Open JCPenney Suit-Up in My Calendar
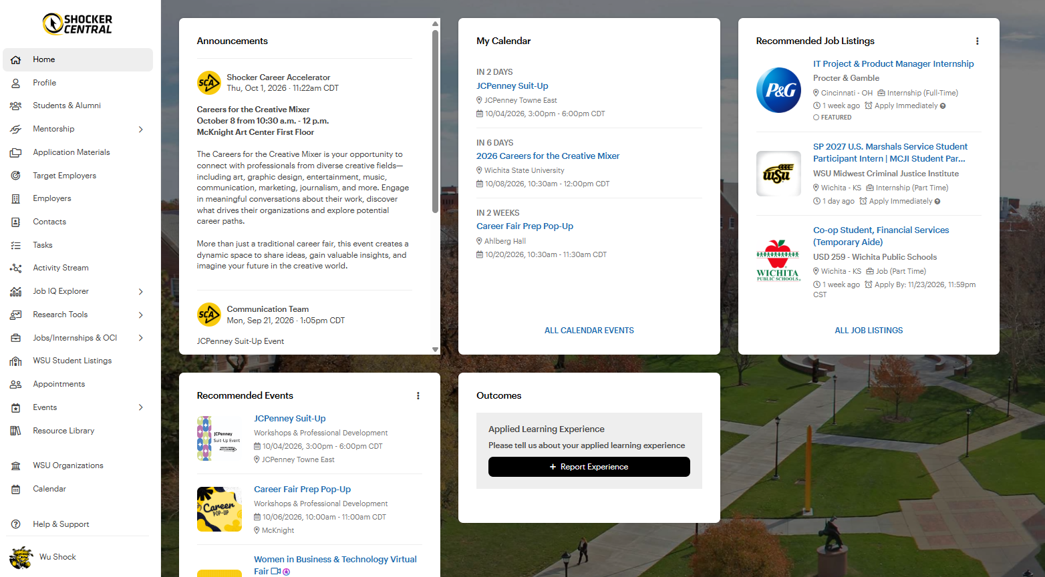Image resolution: width=1045 pixels, height=577 pixels. click(512, 86)
